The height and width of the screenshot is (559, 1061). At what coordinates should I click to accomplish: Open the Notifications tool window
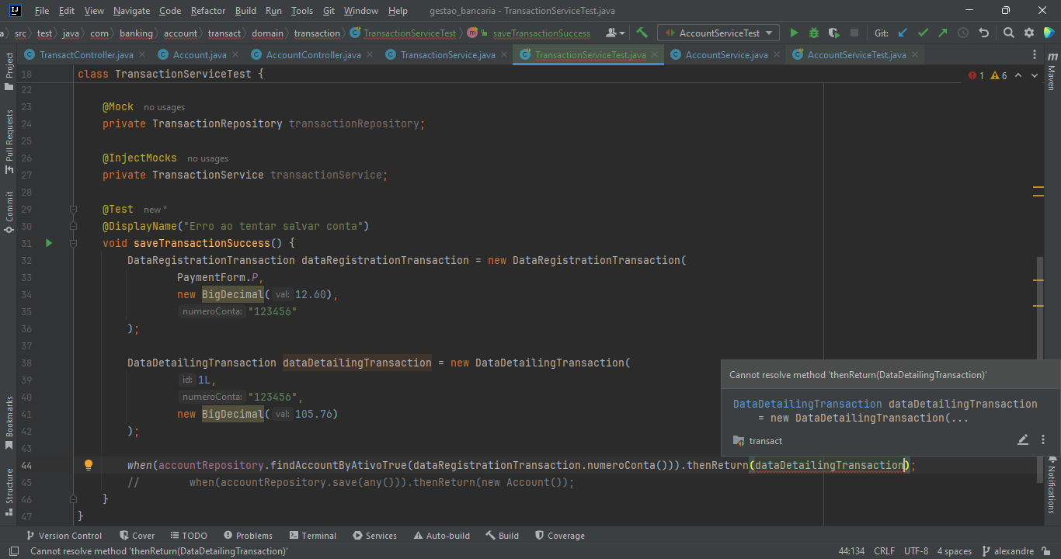[1052, 484]
